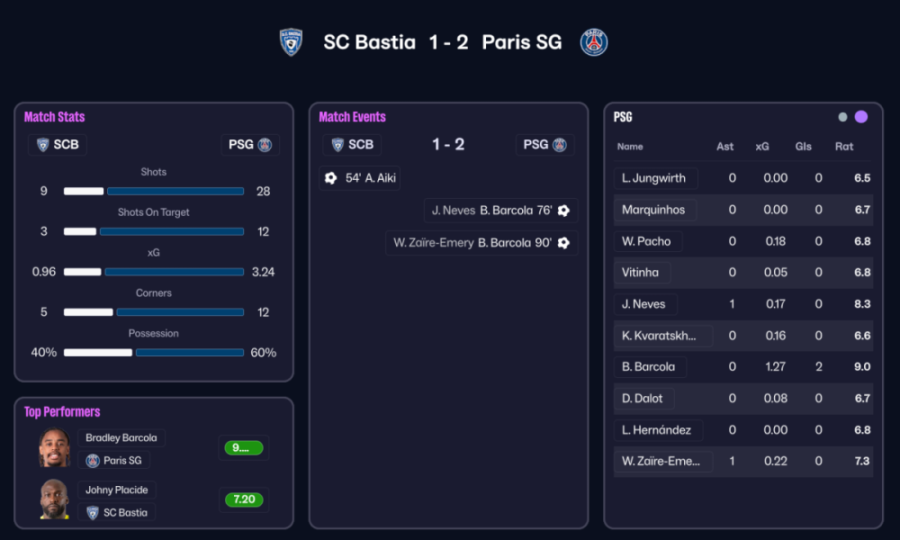Click the goal ball icon at 76' event
Viewport: 900px width, 540px height.
point(563,211)
